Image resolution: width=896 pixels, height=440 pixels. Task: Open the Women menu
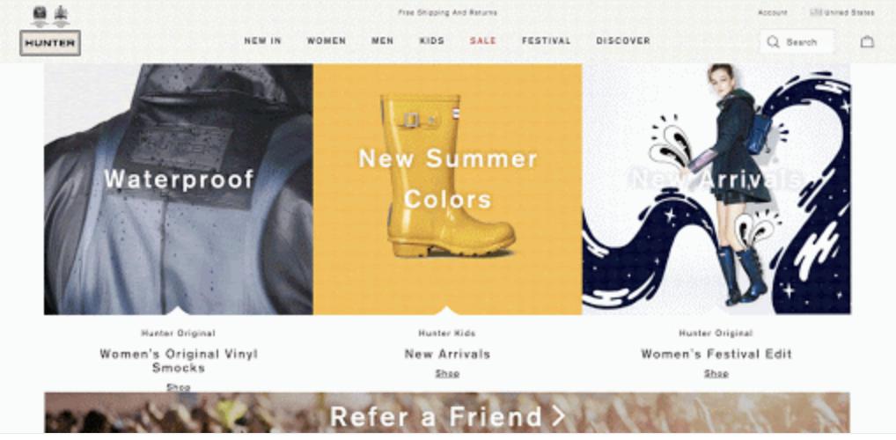tap(327, 40)
